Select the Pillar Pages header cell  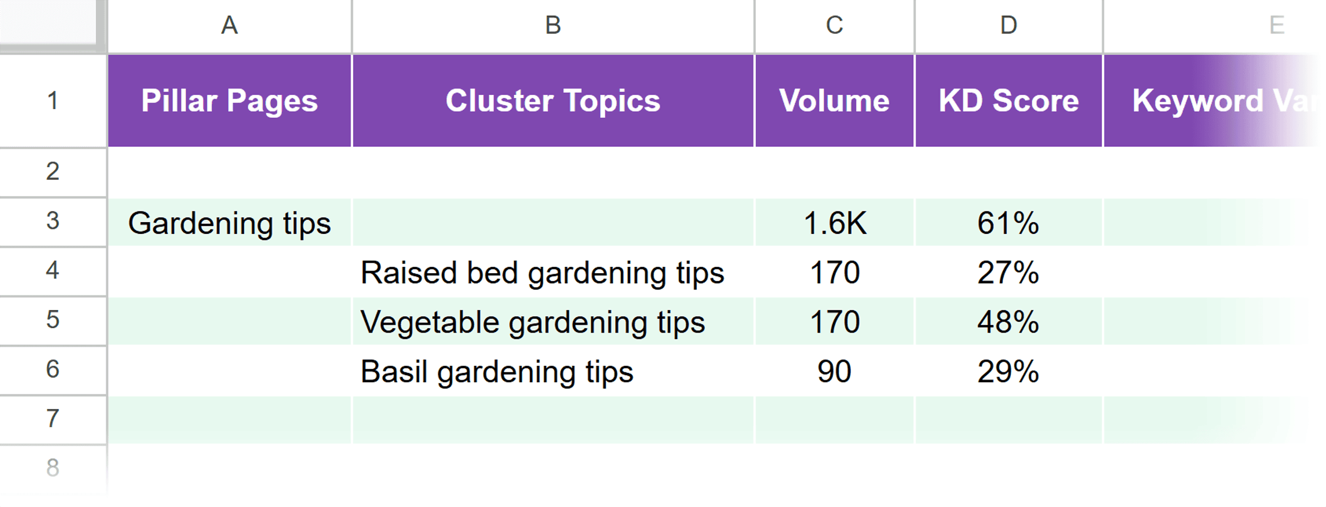(229, 100)
